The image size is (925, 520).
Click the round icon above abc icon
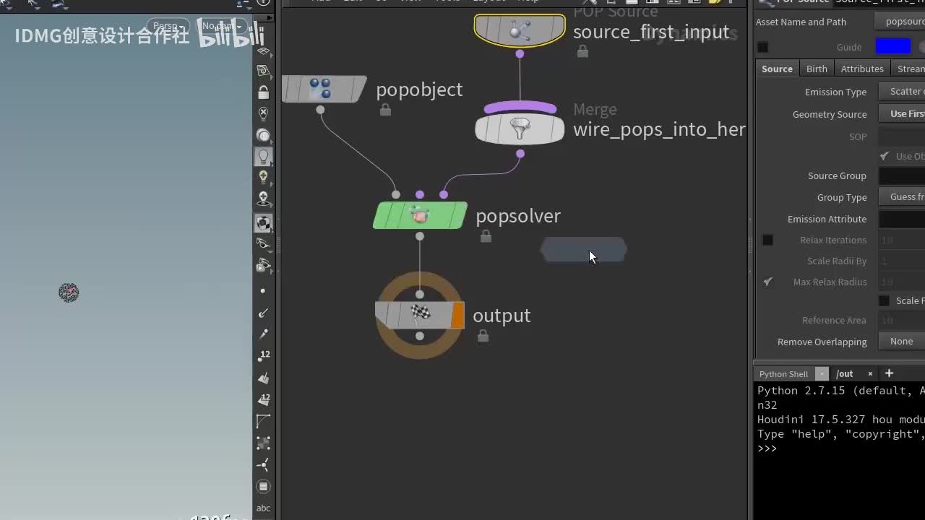[263, 487]
